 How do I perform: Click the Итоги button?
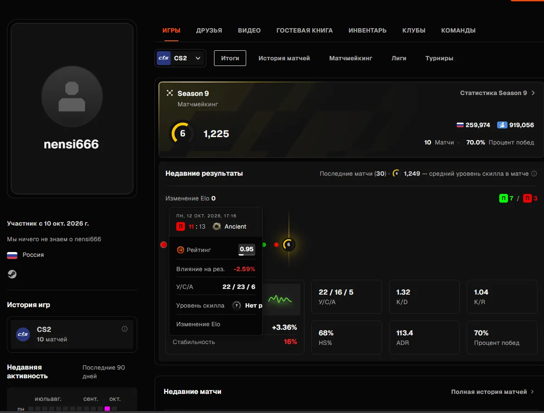coord(230,58)
